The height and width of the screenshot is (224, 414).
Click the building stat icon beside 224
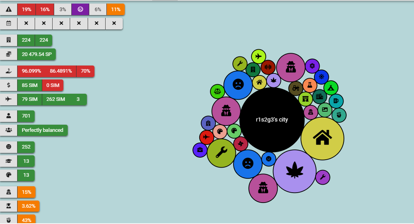point(9,40)
